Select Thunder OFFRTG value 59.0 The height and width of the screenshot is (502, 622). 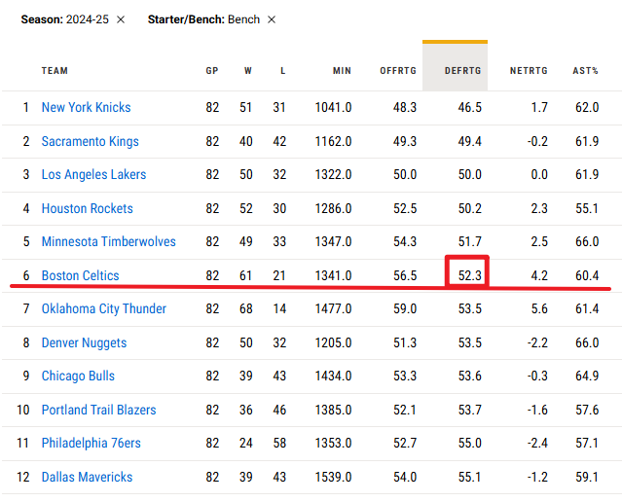405,309
